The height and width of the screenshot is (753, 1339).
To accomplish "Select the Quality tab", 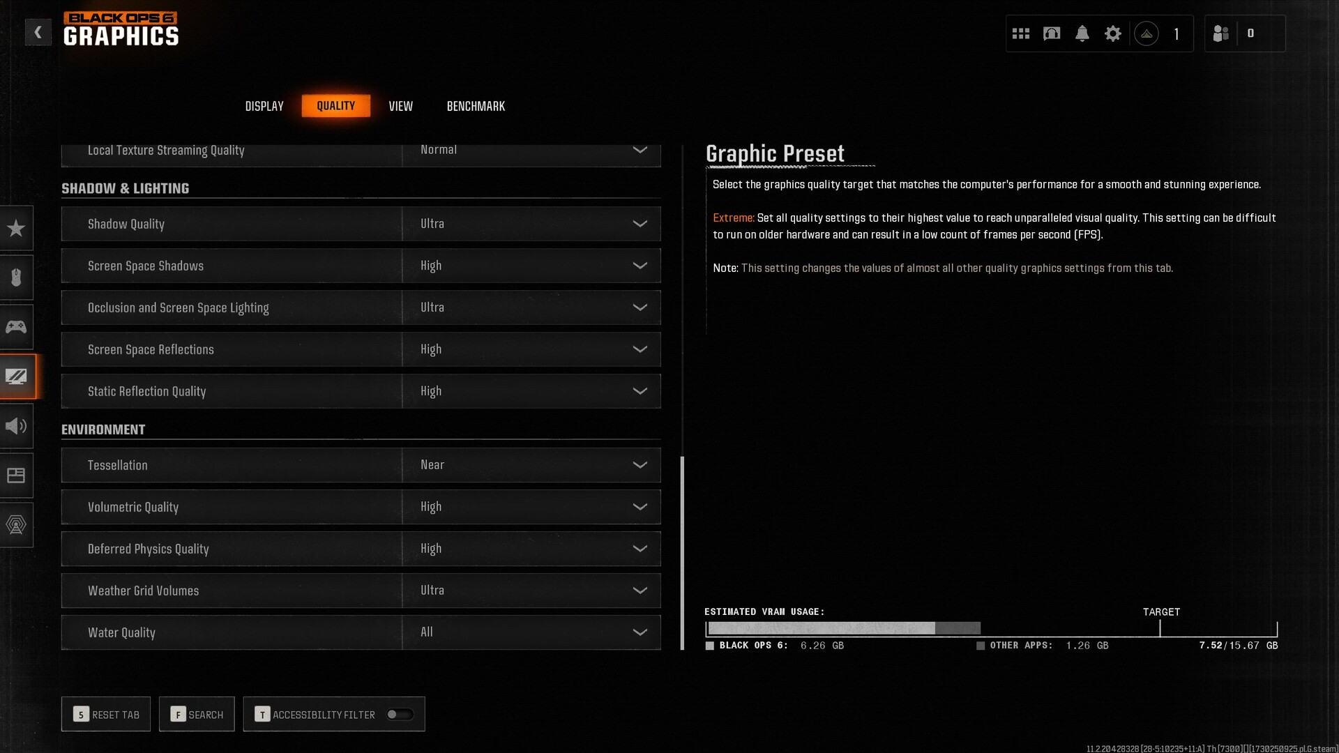I will (335, 106).
